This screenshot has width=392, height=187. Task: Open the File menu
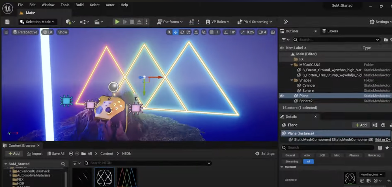coord(21,5)
